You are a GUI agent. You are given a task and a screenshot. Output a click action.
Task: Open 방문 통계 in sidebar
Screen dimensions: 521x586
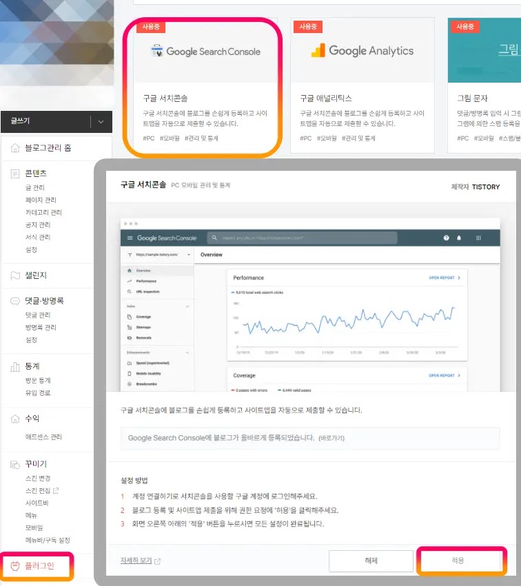(x=38, y=380)
